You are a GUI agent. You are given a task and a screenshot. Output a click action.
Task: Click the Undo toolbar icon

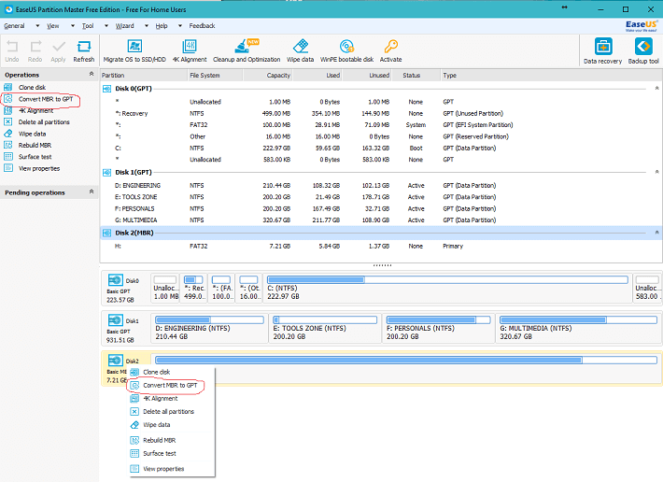12,51
